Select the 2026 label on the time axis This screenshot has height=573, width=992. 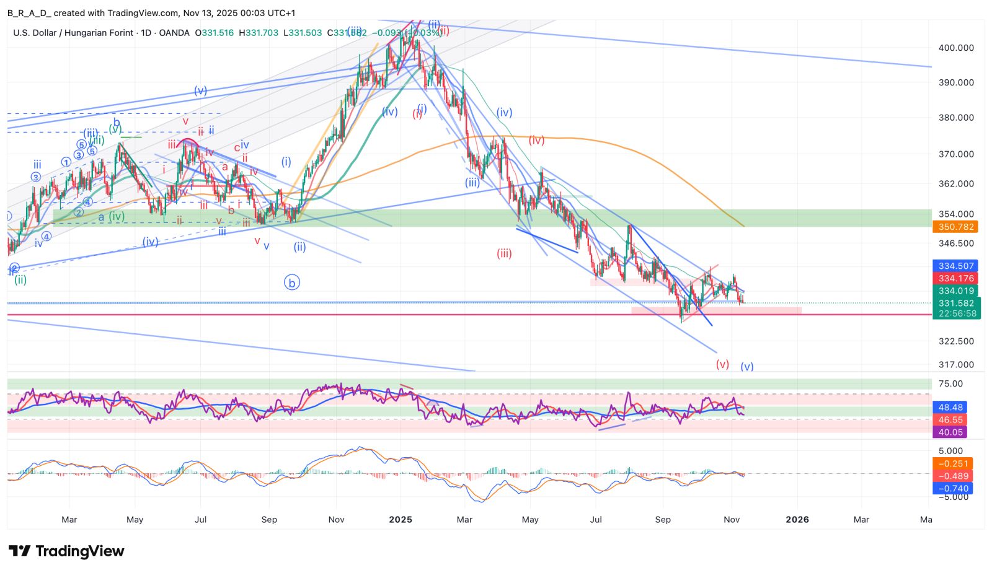pos(797,520)
